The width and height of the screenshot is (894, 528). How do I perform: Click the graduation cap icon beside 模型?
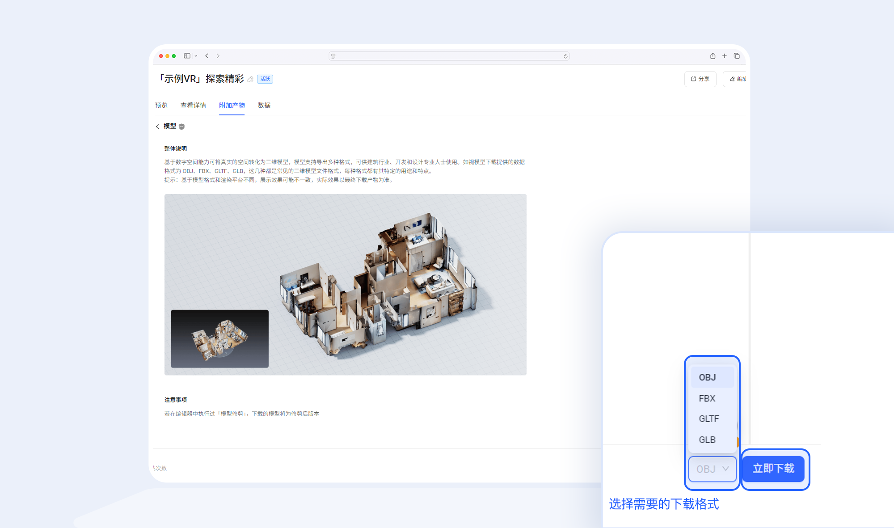click(181, 127)
